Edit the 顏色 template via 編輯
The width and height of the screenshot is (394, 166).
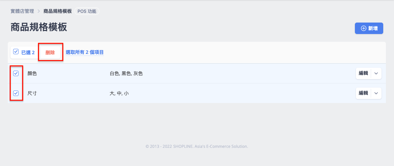pyautogui.click(x=363, y=73)
